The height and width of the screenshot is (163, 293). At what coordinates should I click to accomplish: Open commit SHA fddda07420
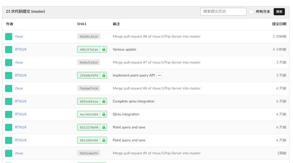click(88, 88)
